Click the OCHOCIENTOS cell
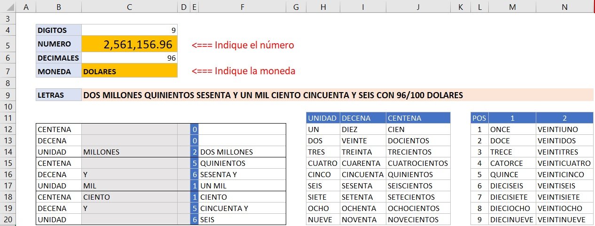Image resolution: width=595 pixels, height=226 pixels. [418, 208]
